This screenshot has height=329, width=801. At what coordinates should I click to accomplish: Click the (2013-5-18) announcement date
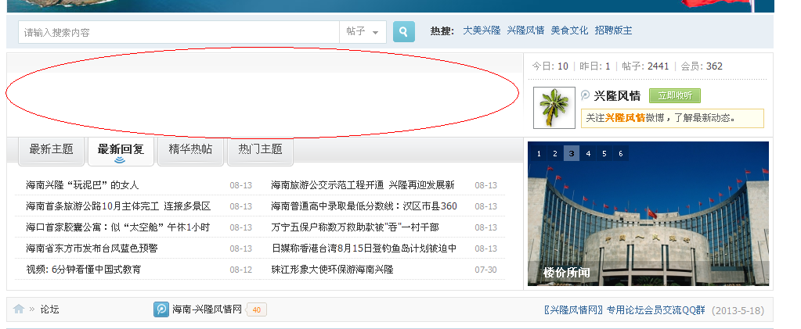[738, 310]
